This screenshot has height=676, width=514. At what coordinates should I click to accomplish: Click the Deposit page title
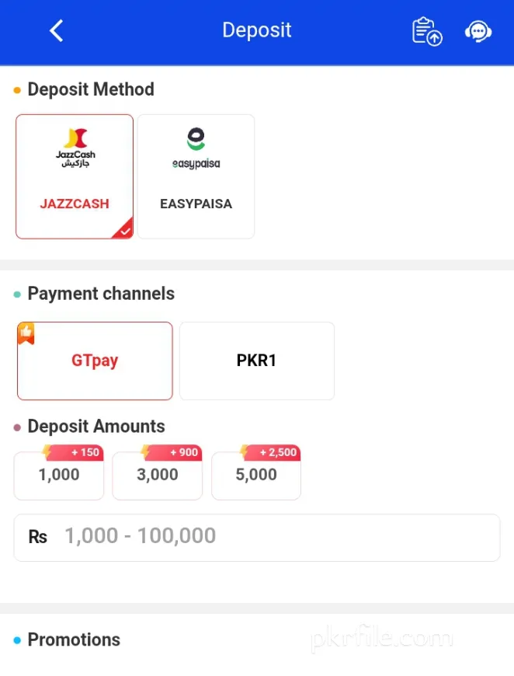click(x=256, y=30)
